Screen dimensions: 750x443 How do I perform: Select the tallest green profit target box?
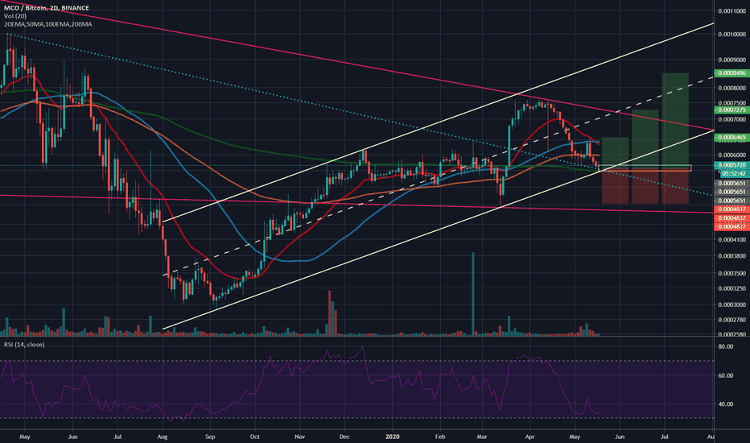(675, 119)
